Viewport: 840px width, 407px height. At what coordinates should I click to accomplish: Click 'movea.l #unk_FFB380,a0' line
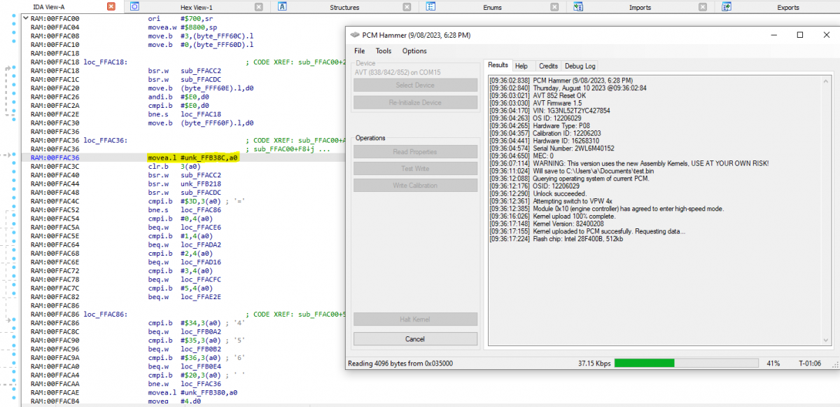pos(193,393)
